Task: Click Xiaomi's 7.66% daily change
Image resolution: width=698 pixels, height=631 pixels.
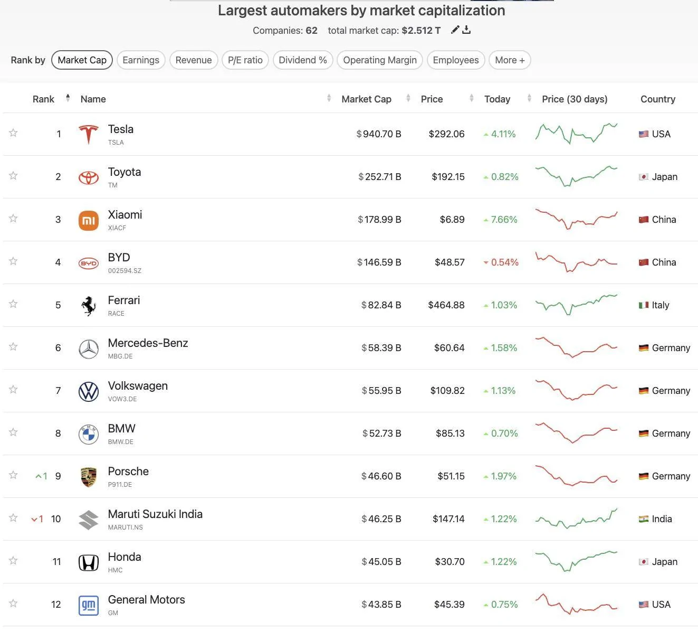Action: (501, 220)
